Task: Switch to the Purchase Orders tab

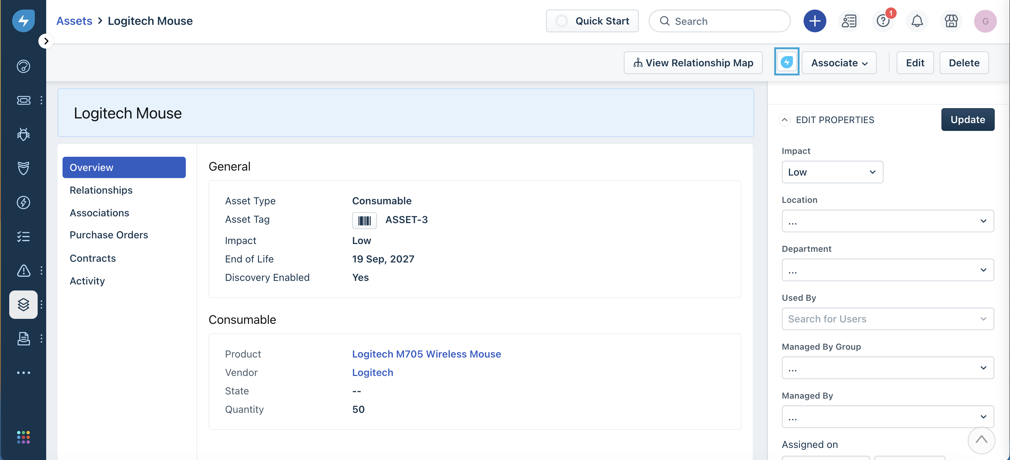Action: [x=109, y=235]
